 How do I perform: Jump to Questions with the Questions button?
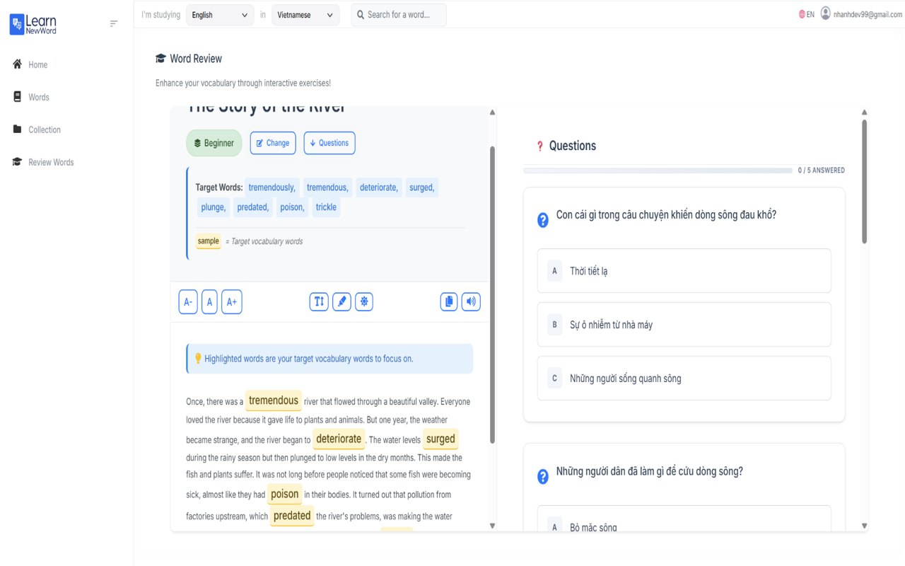point(329,143)
